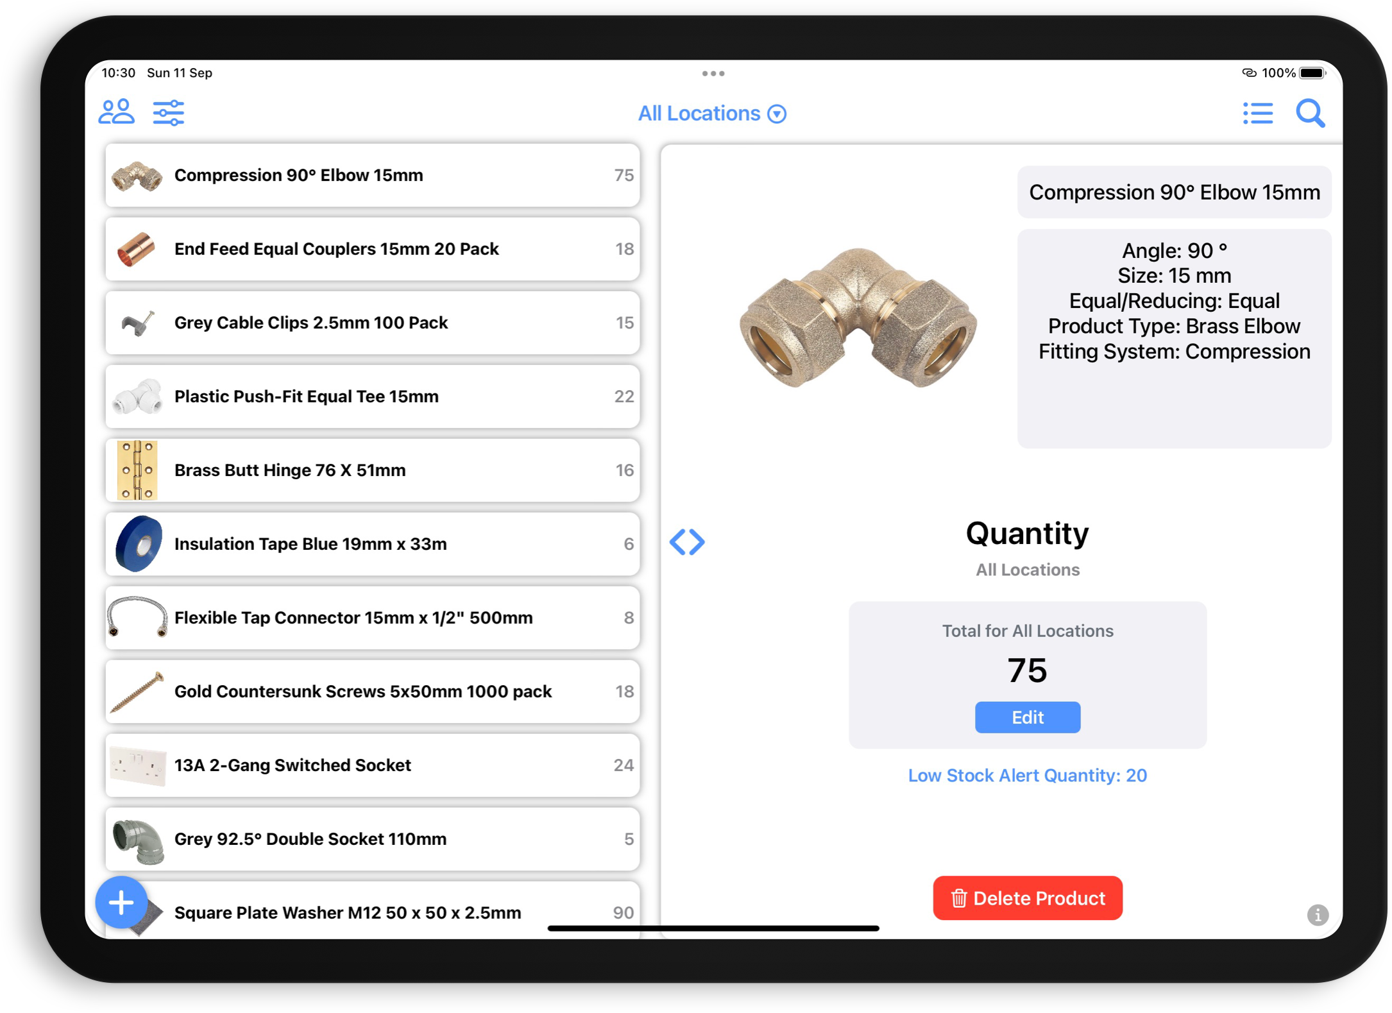Image resolution: width=1392 pixels, height=1013 pixels.
Task: Tap the quantity 18 on End Feed Couplers
Action: (x=624, y=249)
